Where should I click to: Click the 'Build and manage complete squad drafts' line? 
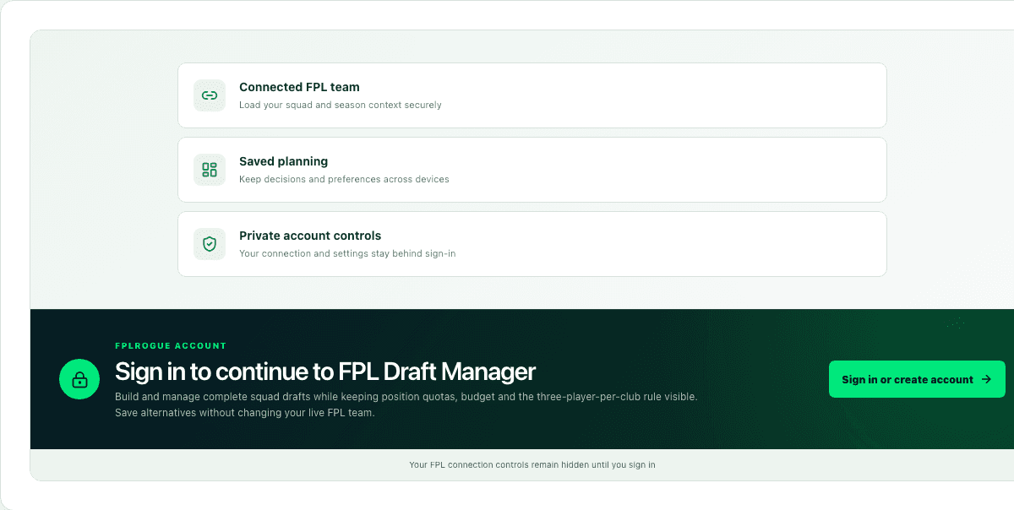pos(406,396)
